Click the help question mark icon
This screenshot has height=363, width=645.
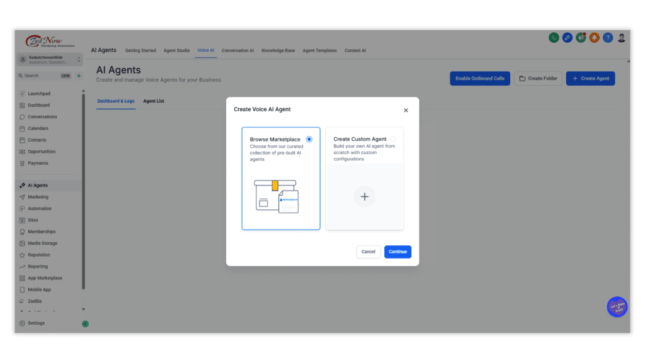(x=607, y=37)
